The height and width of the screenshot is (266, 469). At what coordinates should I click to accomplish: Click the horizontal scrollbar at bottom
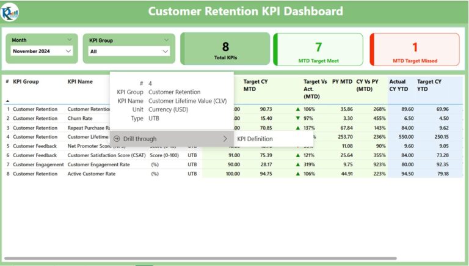pos(200,258)
